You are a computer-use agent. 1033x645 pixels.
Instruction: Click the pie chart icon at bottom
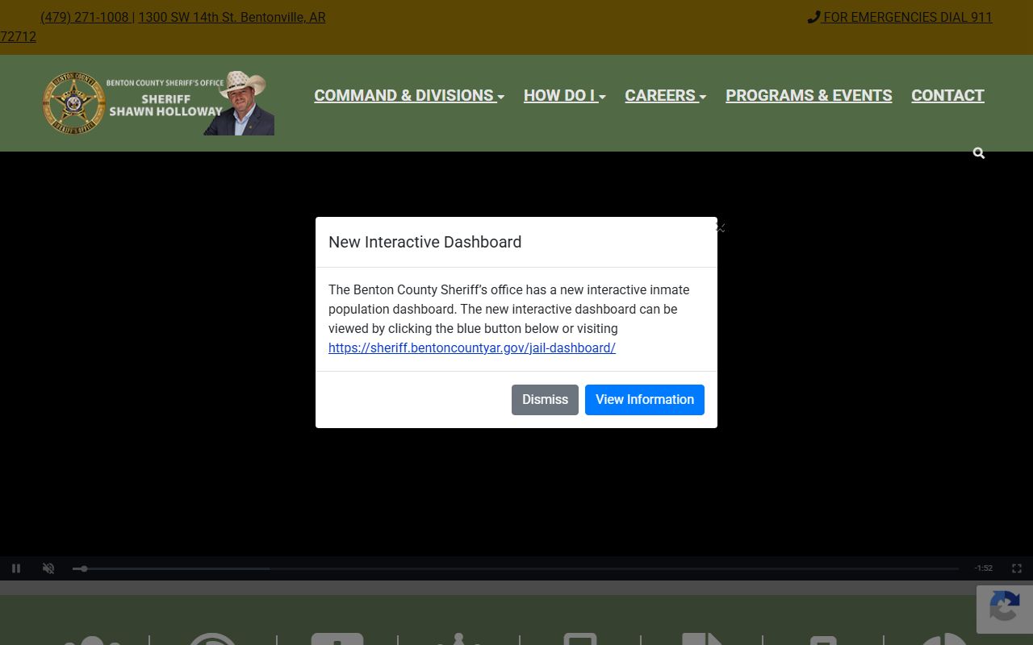click(943, 639)
